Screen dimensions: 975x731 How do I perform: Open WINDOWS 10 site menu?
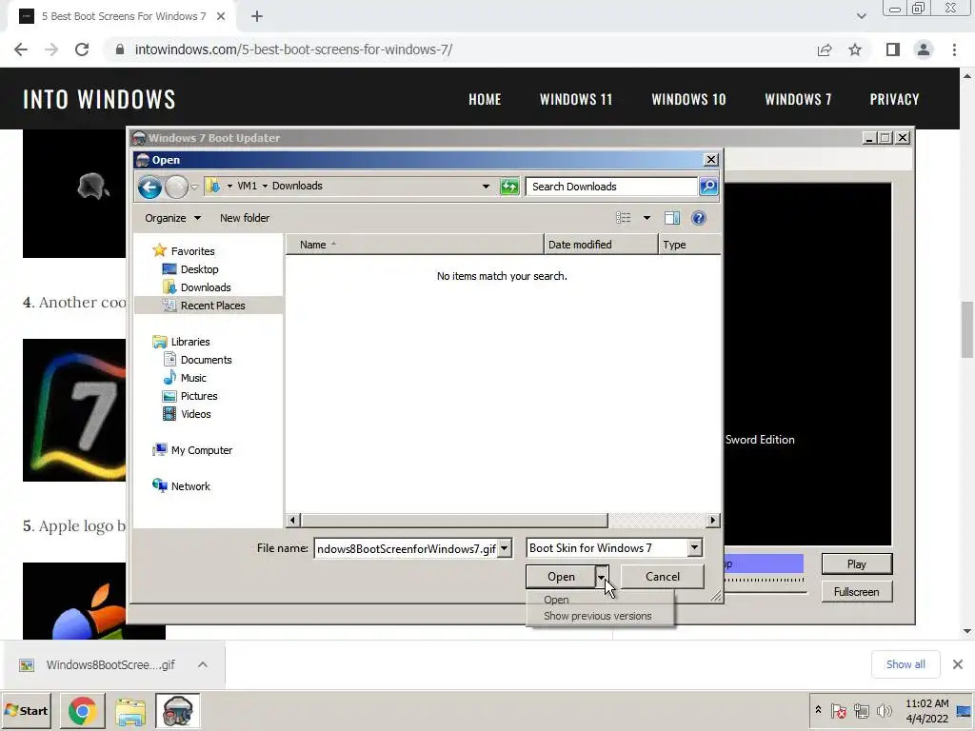688,99
